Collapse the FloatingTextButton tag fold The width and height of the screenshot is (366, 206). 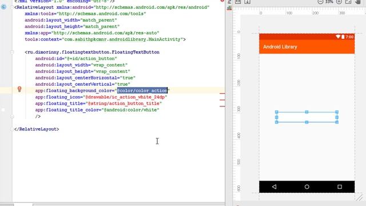coord(12,52)
